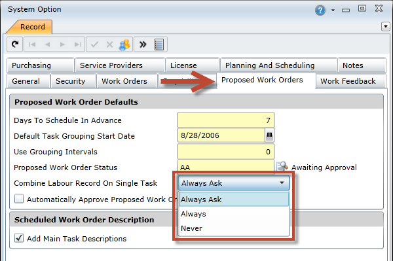Open the Security tab
The image size is (393, 261).
[x=73, y=81]
